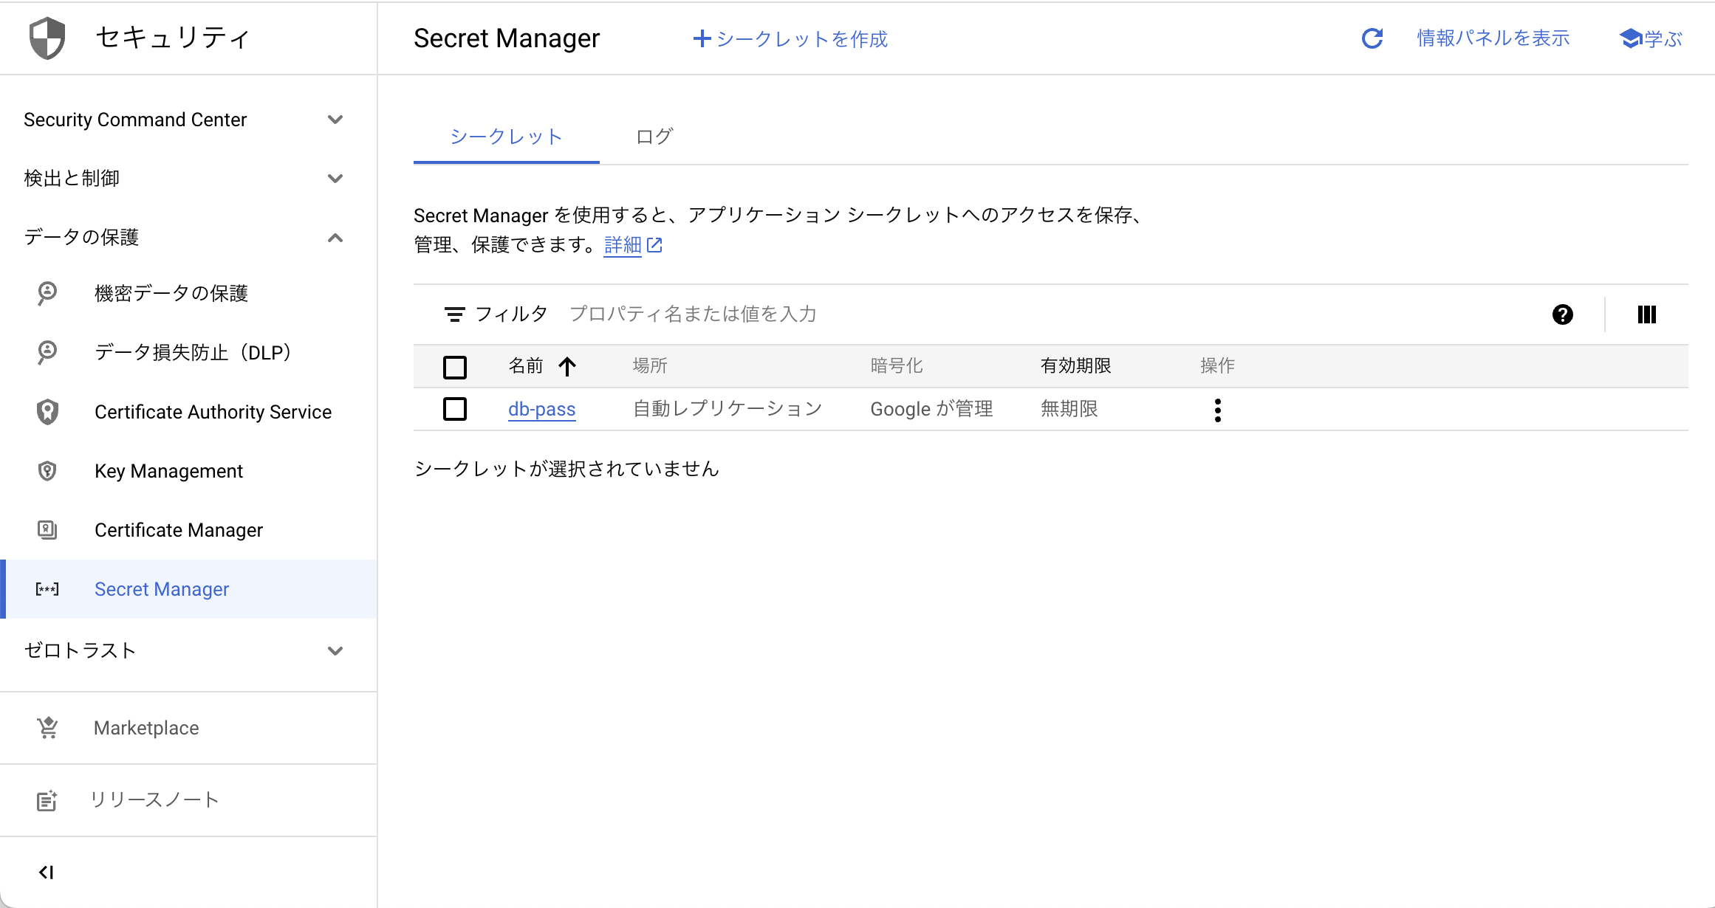Open the db-pass secret details
Image resolution: width=1715 pixels, height=908 pixels.
coord(541,409)
